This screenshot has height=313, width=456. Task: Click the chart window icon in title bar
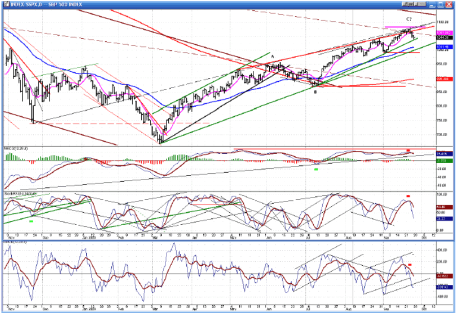[x=6, y=5]
